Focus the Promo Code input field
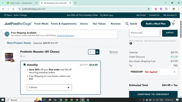The width and height of the screenshot is (182, 102). pyautogui.click(x=144, y=33)
